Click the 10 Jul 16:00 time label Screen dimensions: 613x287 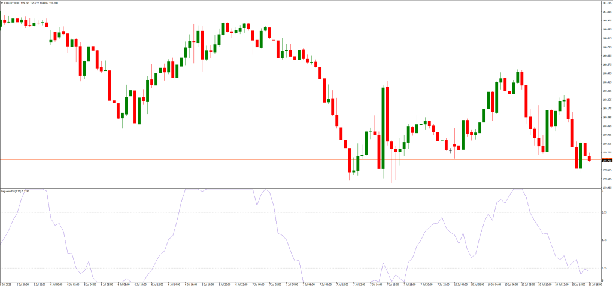point(596,285)
